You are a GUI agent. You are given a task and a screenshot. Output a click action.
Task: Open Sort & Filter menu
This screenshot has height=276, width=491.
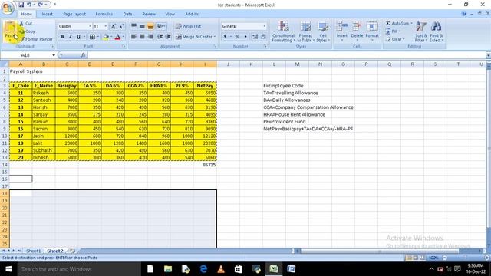tap(421, 31)
